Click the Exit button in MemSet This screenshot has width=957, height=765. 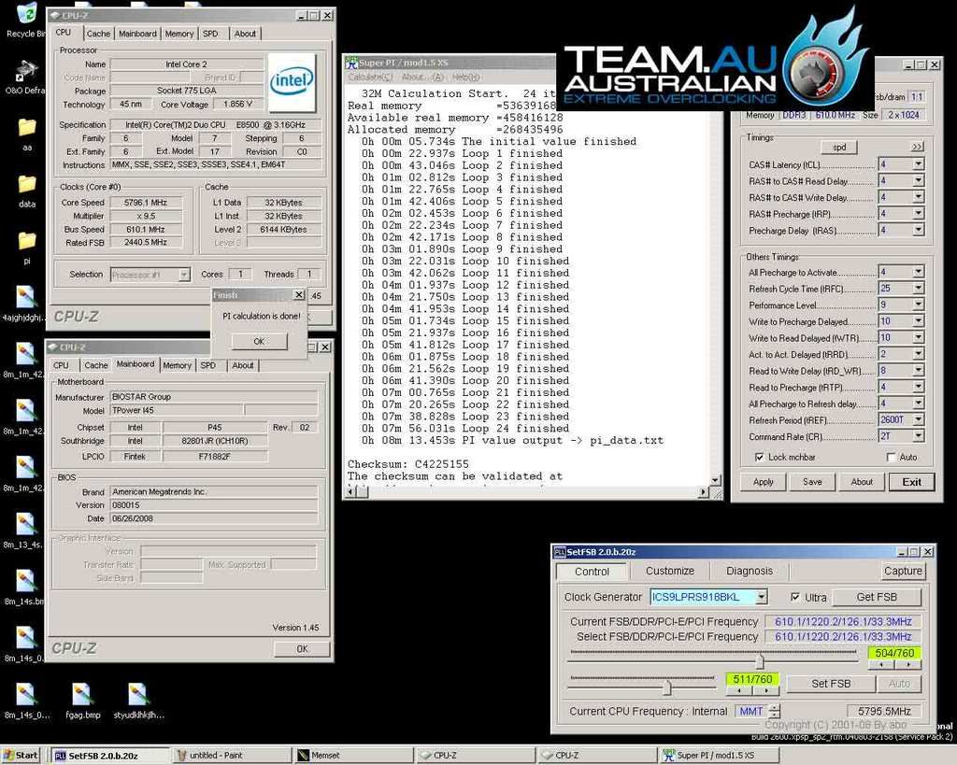pos(911,482)
